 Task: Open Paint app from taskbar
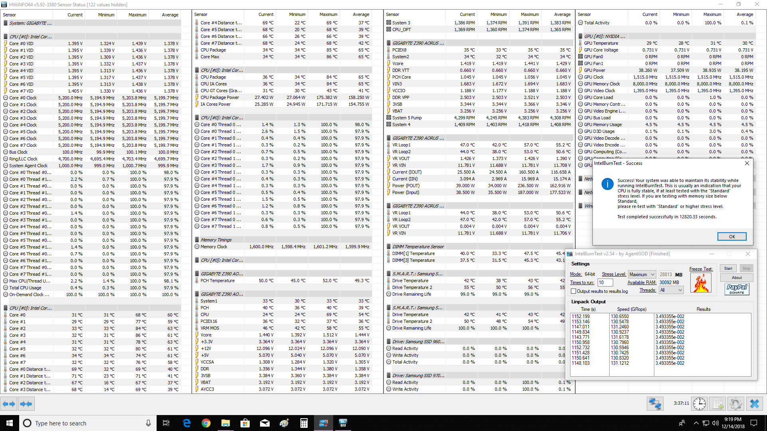point(284,423)
